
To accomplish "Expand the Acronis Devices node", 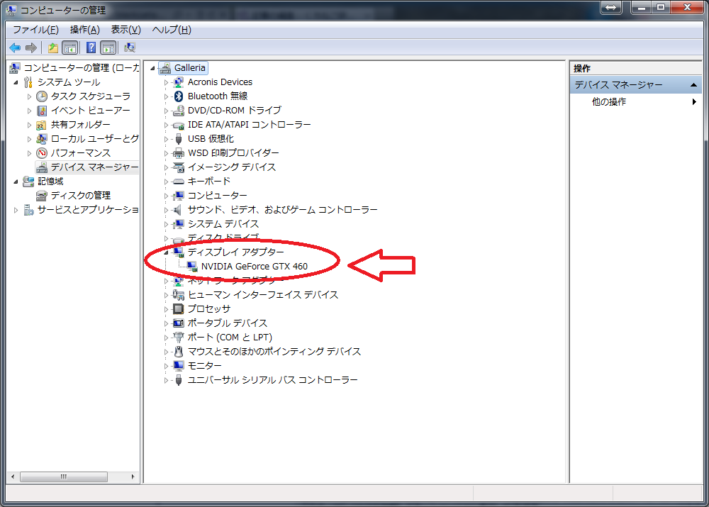I will [166, 82].
